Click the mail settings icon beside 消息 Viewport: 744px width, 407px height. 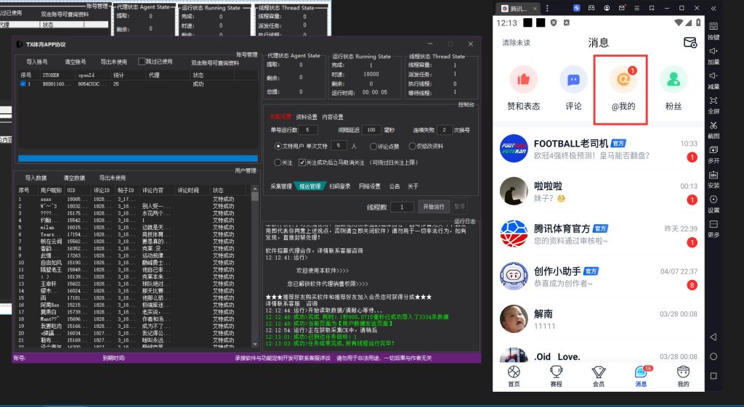(690, 43)
